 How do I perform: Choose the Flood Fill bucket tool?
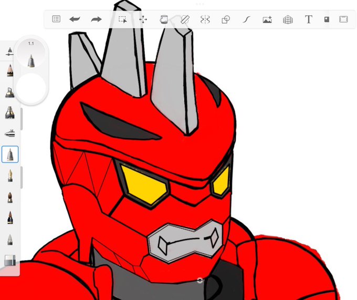click(163, 19)
